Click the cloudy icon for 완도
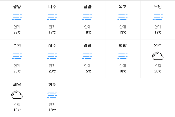Viewport: 175px width, 117px height. point(158,56)
